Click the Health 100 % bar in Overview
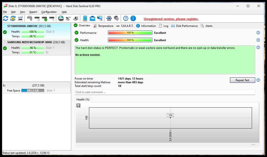This screenshot has width=267, height=157. coord(130,40)
